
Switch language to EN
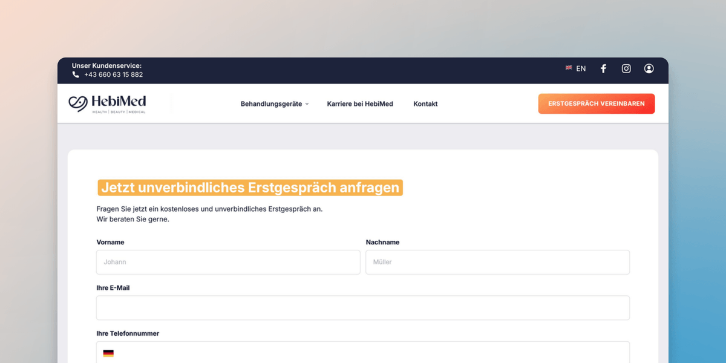581,68
